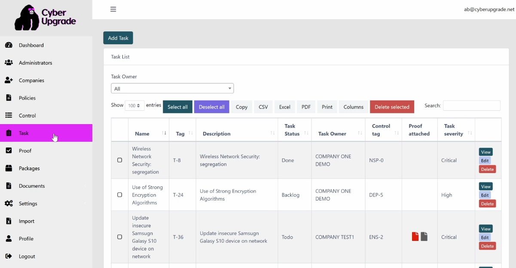The height and width of the screenshot is (268, 516).
Task: Change the show entries count selector
Action: tap(134, 106)
